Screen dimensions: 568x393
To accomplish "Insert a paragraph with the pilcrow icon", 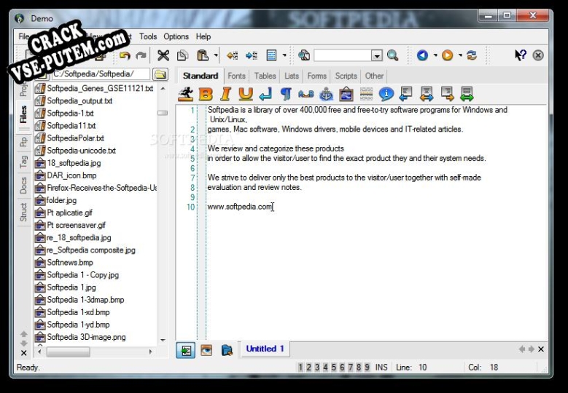I will click(x=286, y=94).
